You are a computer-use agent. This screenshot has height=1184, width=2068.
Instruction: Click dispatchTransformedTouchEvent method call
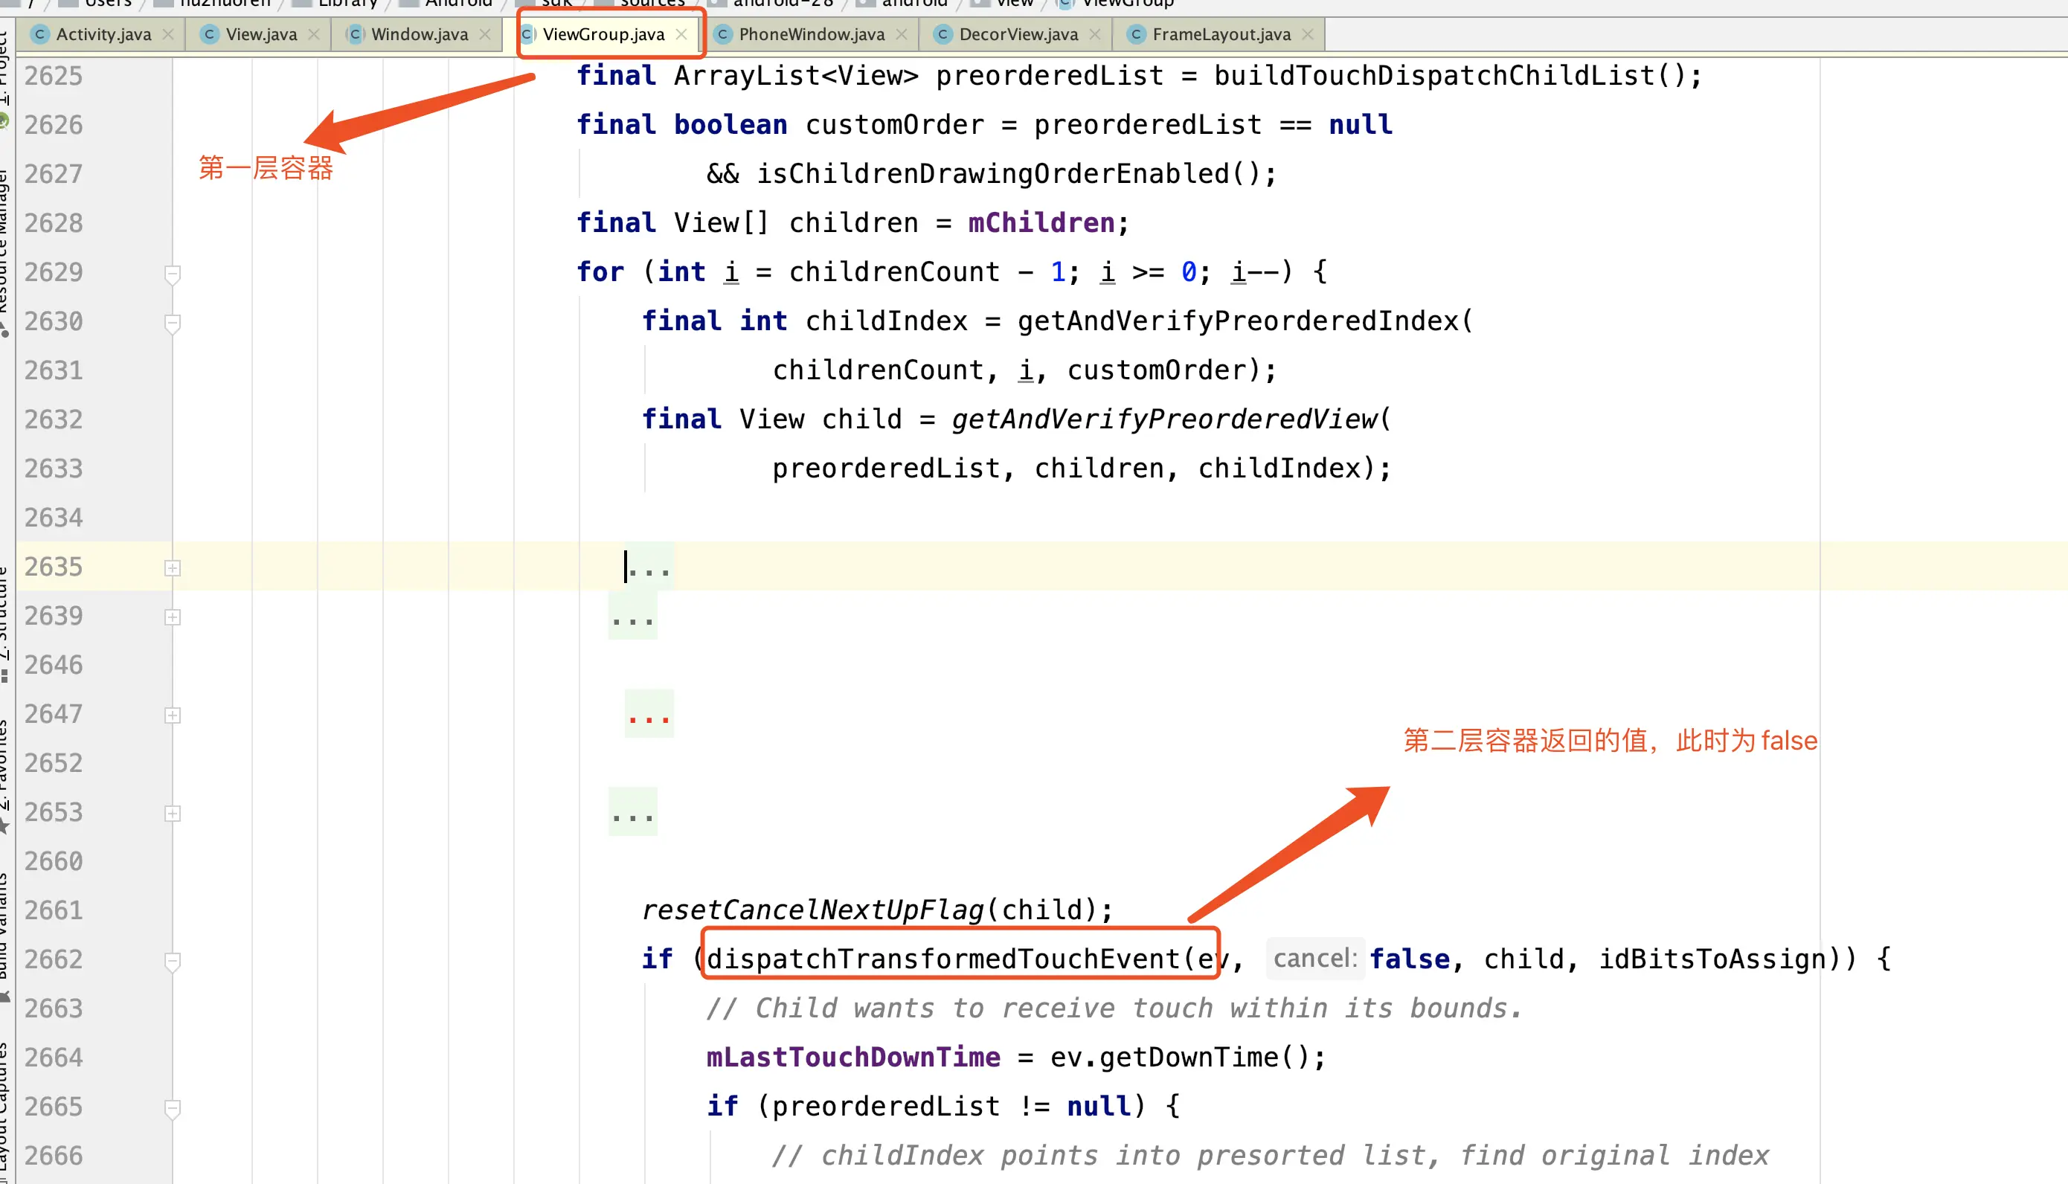click(943, 959)
